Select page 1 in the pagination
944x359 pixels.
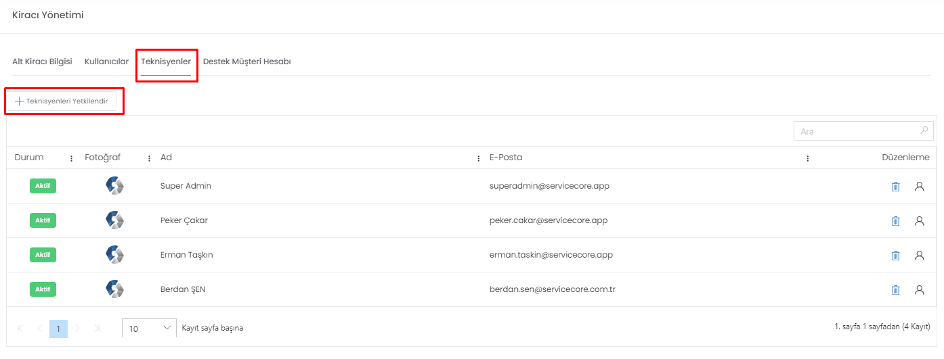(x=58, y=329)
